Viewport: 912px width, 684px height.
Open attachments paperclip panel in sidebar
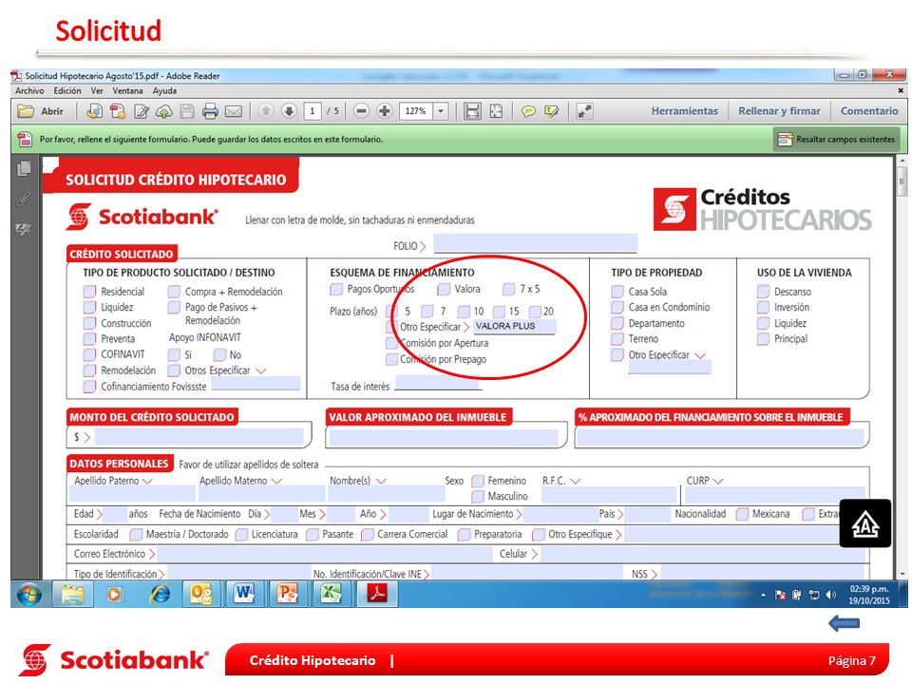[x=23, y=199]
